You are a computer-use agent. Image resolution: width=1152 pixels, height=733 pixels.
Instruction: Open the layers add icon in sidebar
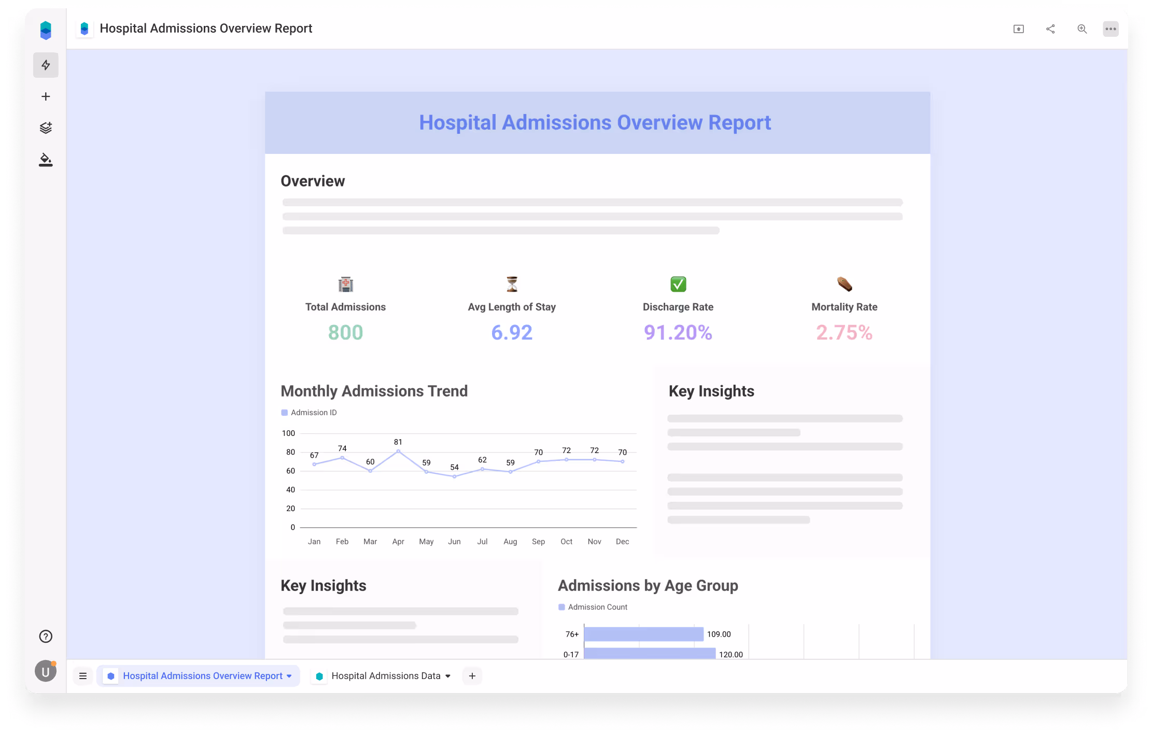46,128
